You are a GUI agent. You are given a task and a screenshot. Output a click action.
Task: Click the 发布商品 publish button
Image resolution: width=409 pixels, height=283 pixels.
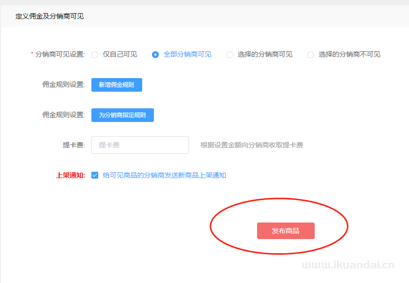[x=286, y=231]
